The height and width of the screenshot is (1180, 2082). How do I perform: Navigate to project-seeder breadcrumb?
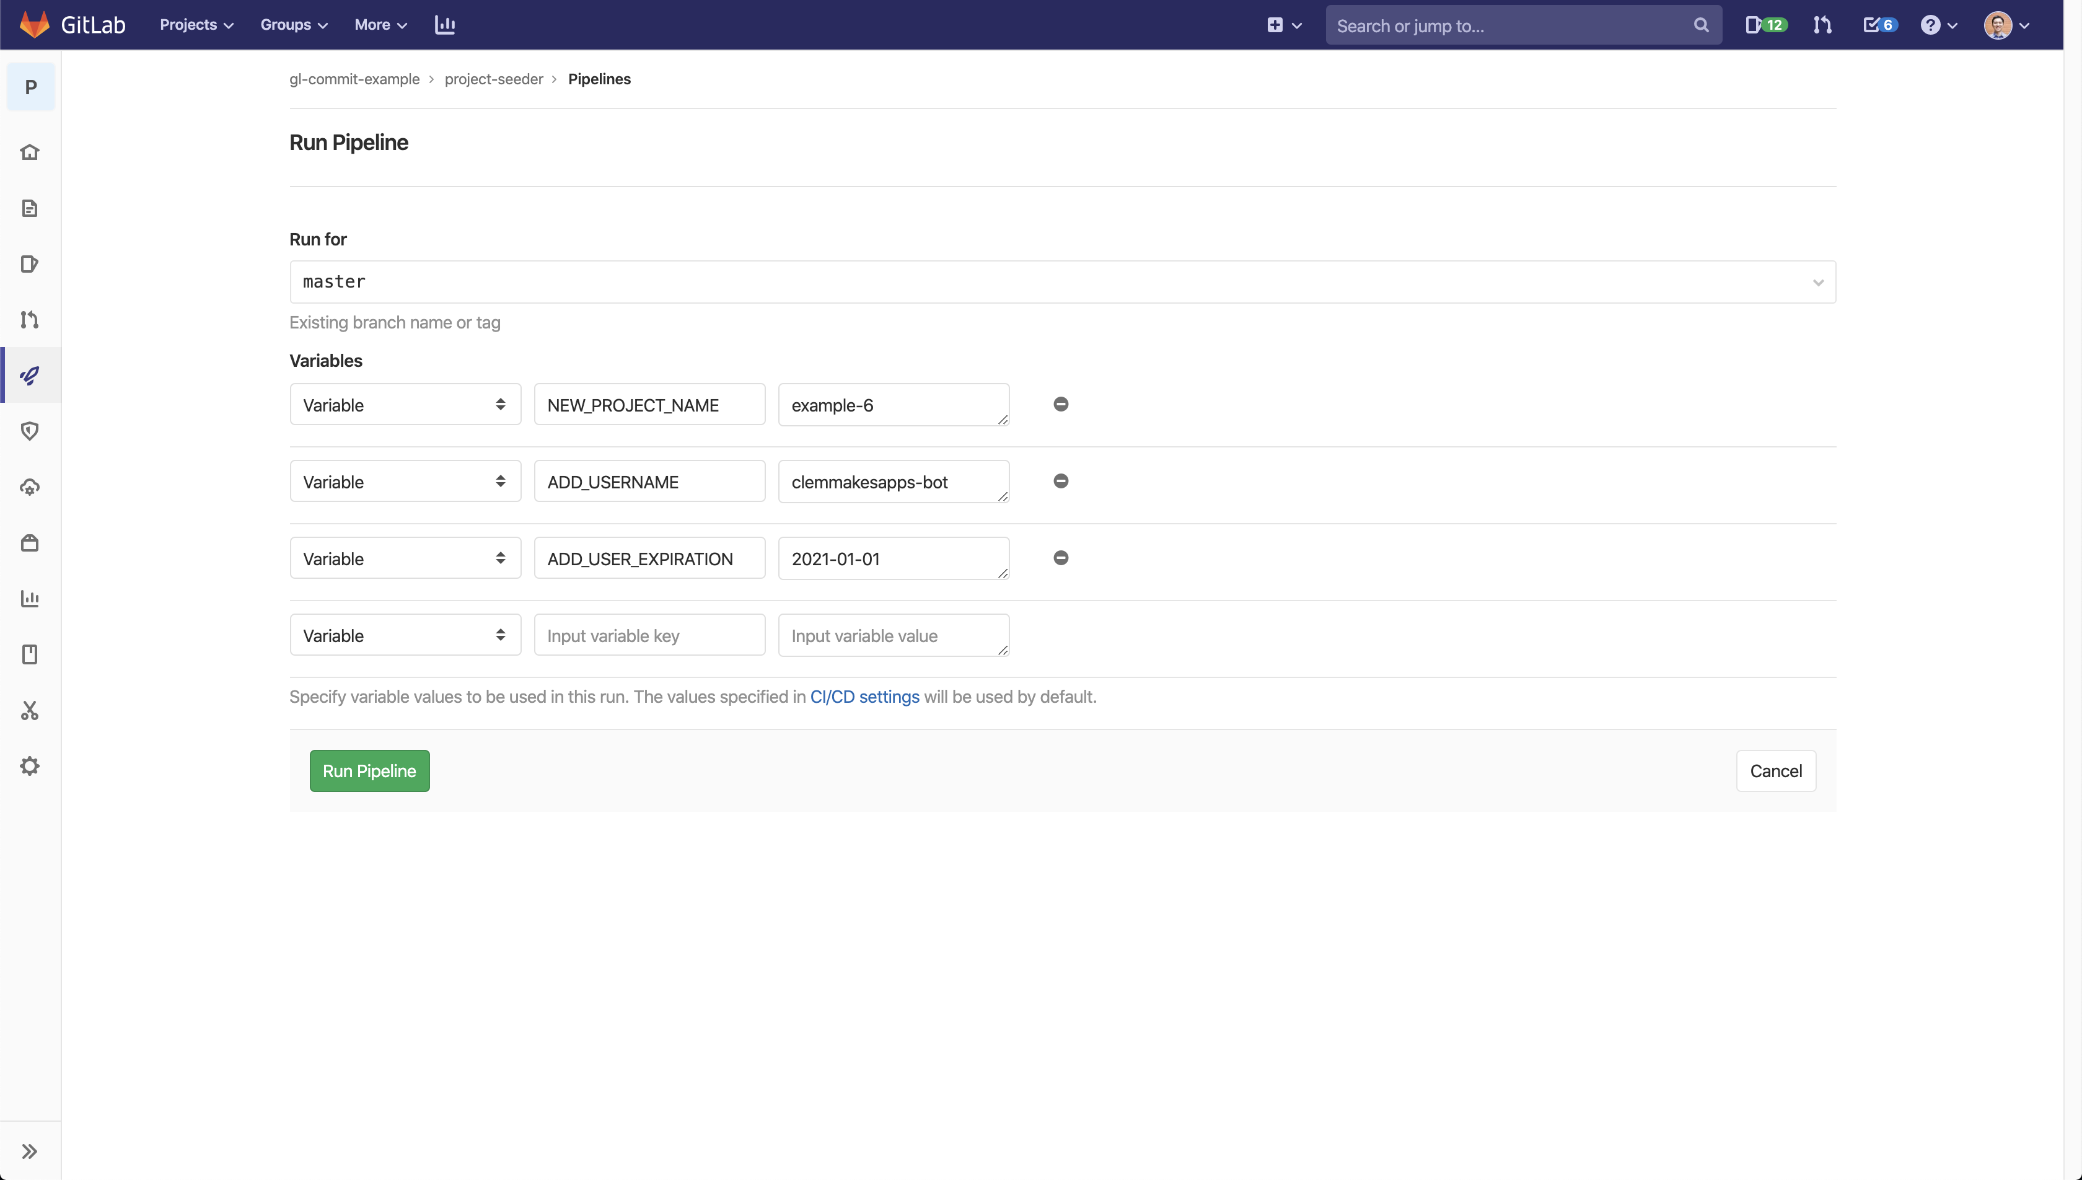tap(493, 79)
